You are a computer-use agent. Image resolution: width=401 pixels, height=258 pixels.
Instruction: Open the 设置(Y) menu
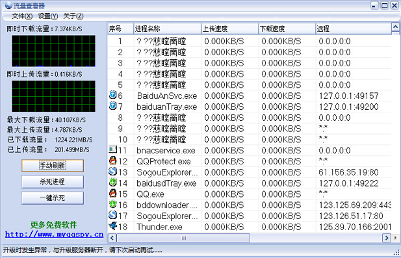pos(48,16)
